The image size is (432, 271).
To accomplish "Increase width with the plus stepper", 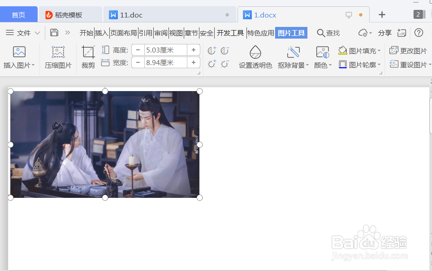I will pyautogui.click(x=194, y=63).
